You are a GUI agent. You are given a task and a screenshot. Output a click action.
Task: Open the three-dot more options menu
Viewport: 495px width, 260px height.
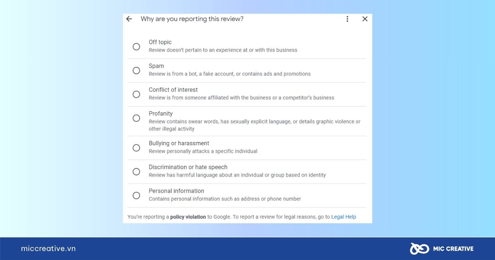point(347,19)
